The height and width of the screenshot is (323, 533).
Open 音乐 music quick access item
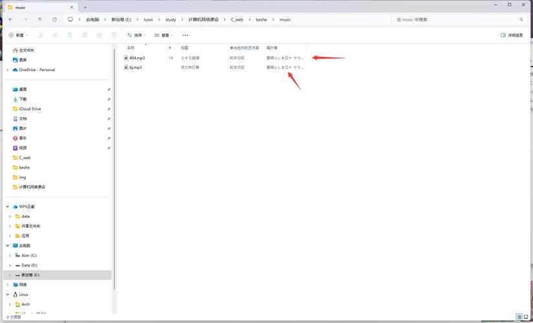coord(19,138)
